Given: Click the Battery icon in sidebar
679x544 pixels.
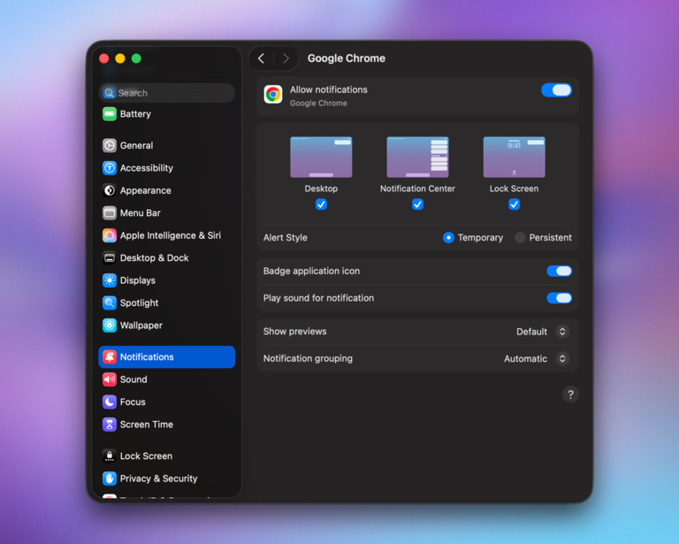Looking at the screenshot, I should coord(109,114).
